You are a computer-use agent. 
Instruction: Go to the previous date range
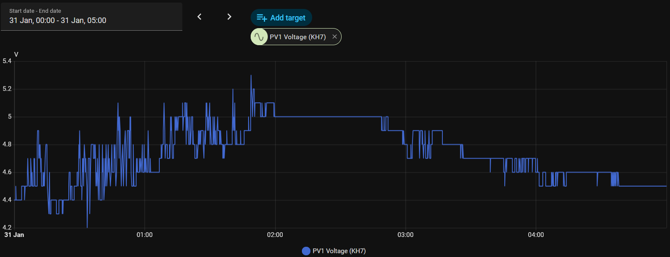click(199, 17)
